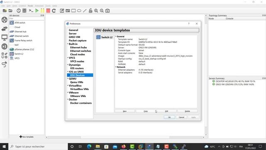Open the General preferences page
This screenshot has width=266, height=150.
point(73,30)
